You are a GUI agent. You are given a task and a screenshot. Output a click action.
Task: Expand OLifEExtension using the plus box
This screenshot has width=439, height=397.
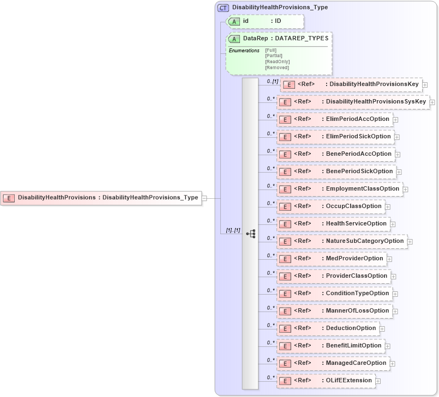click(x=377, y=381)
